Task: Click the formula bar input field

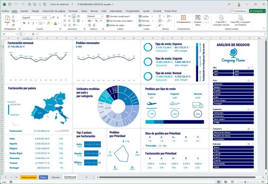Action: [x=151, y=34]
